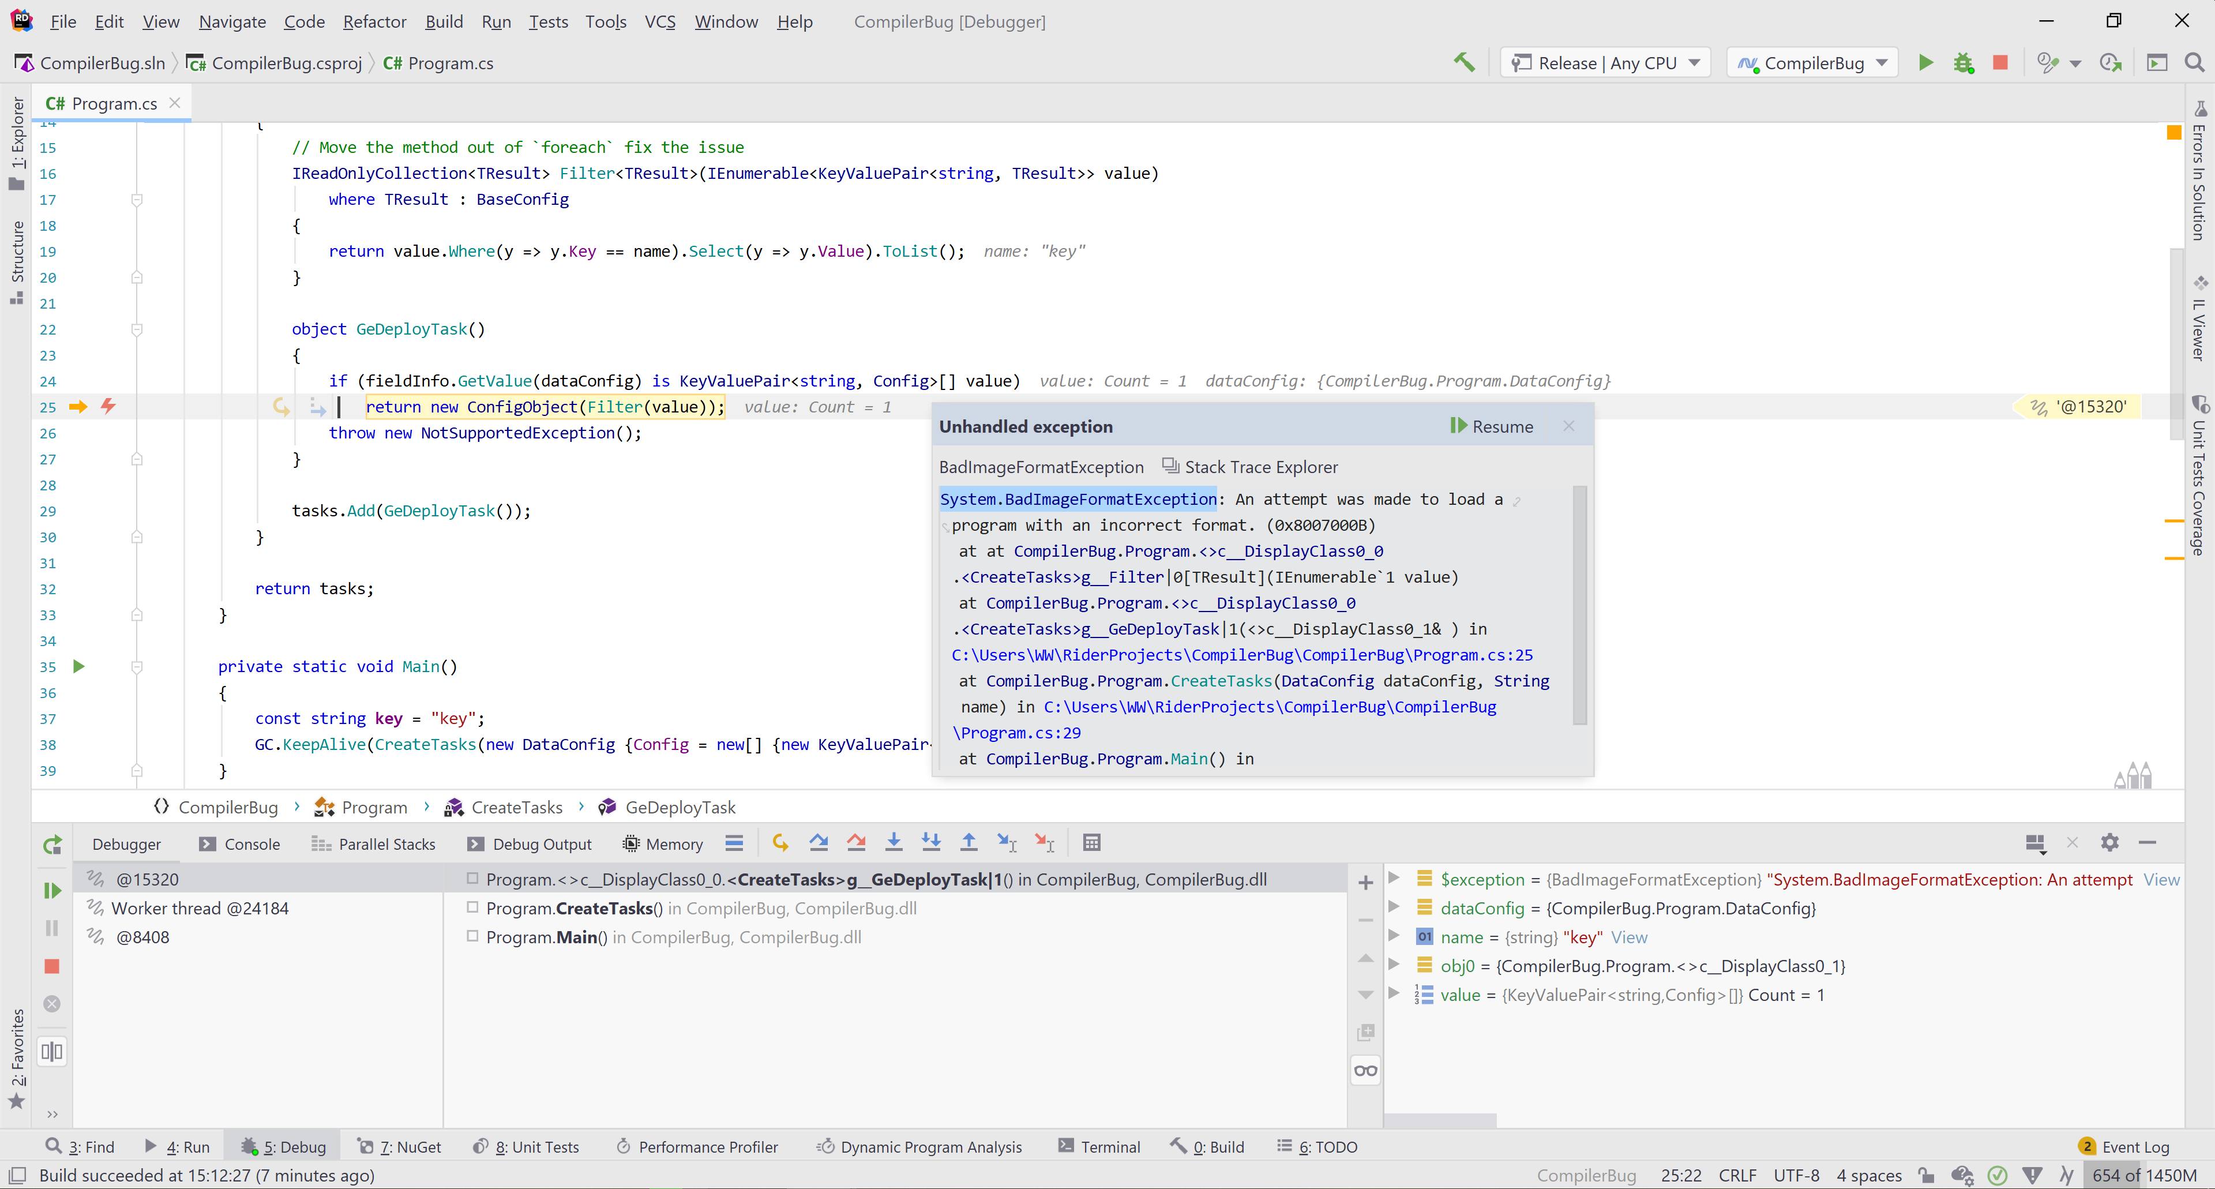Click the View link next to $exception

tap(2163, 879)
